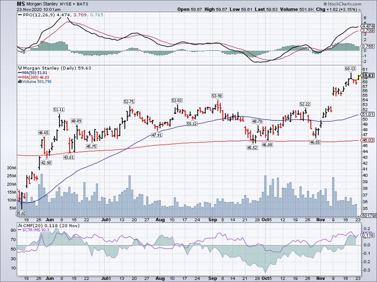Click the MA(50) 51.01 legend text
This screenshot has height=282, width=377.
click(35, 73)
